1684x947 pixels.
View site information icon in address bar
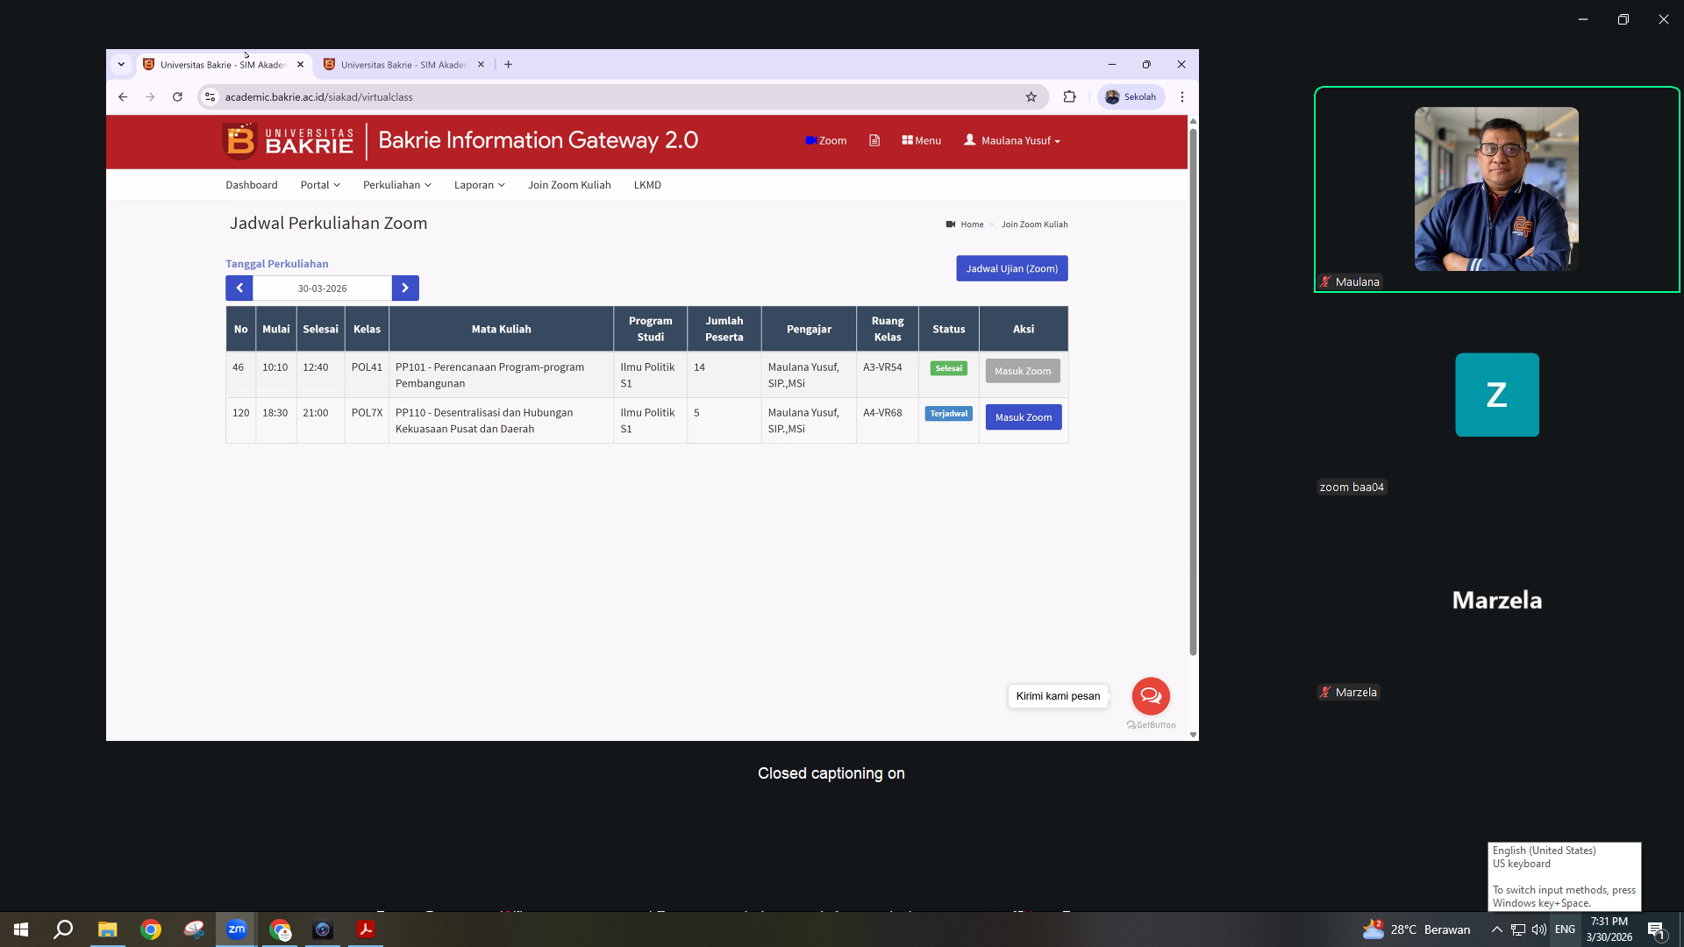click(x=210, y=97)
